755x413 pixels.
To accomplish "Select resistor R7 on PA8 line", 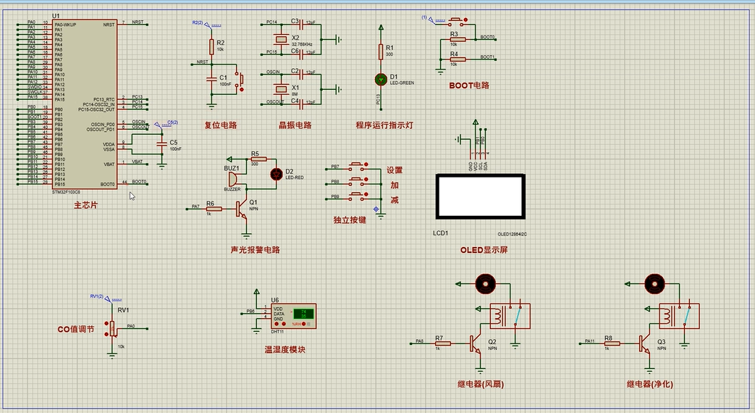I will [x=443, y=343].
